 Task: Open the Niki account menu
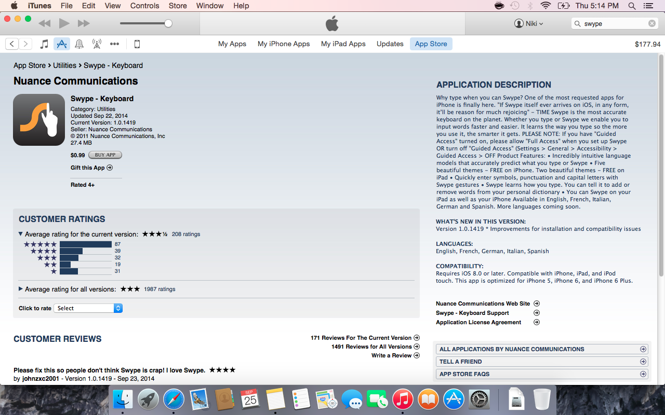point(529,23)
